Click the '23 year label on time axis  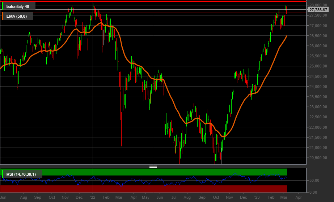(x=257, y=197)
